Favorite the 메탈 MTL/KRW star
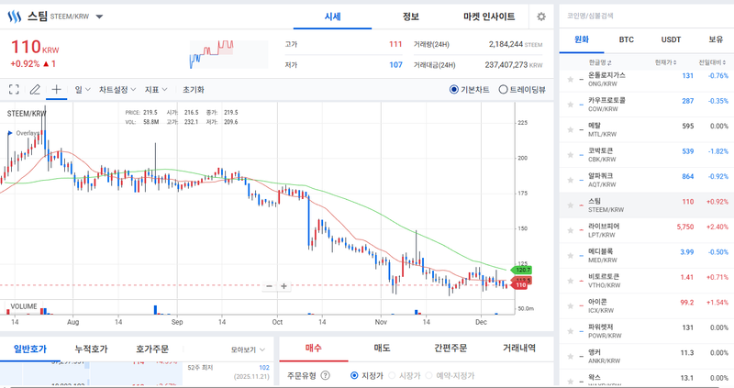The image size is (734, 388). tap(571, 129)
